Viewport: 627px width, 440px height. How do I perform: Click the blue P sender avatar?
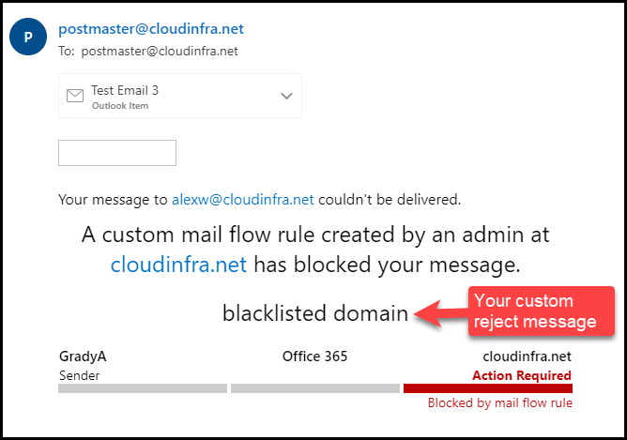pos(28,37)
